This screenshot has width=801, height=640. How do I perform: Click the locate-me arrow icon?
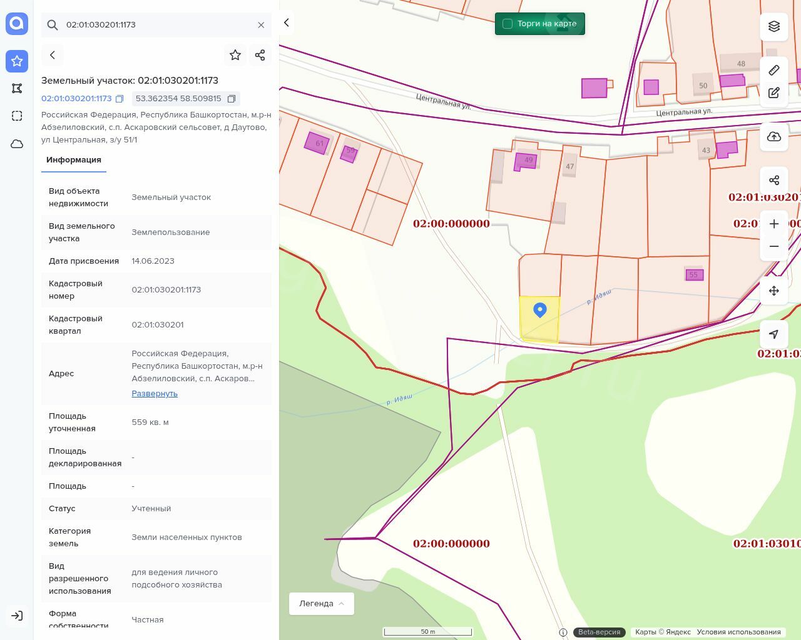click(x=773, y=334)
